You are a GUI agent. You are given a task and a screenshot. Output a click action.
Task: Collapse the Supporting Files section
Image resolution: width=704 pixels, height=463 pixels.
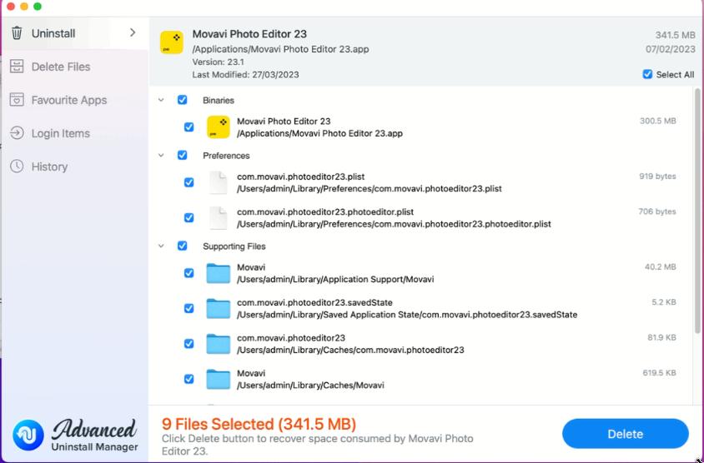(161, 246)
